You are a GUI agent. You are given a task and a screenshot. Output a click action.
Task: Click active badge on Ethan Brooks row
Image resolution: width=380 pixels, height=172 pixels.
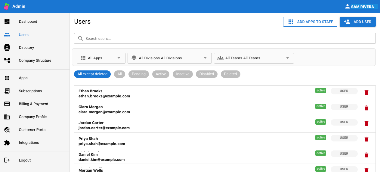(321, 90)
